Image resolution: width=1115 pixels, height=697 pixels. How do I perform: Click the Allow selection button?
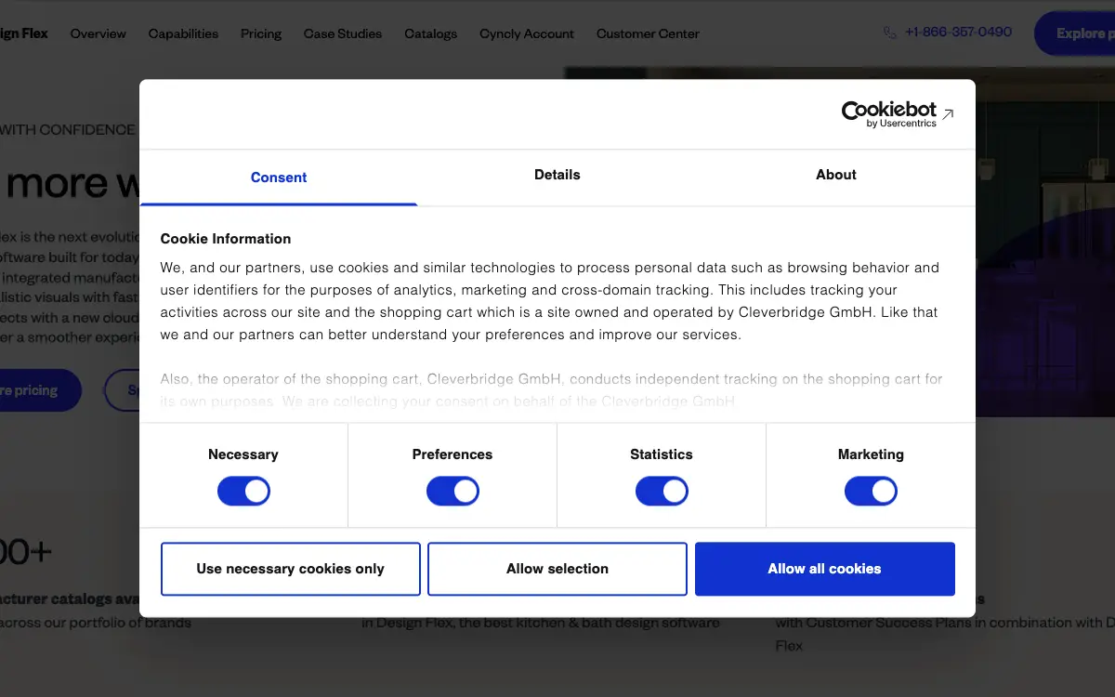click(x=557, y=569)
